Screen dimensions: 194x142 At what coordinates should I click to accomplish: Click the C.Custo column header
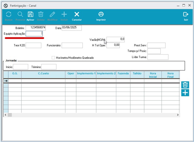click(x=43, y=75)
